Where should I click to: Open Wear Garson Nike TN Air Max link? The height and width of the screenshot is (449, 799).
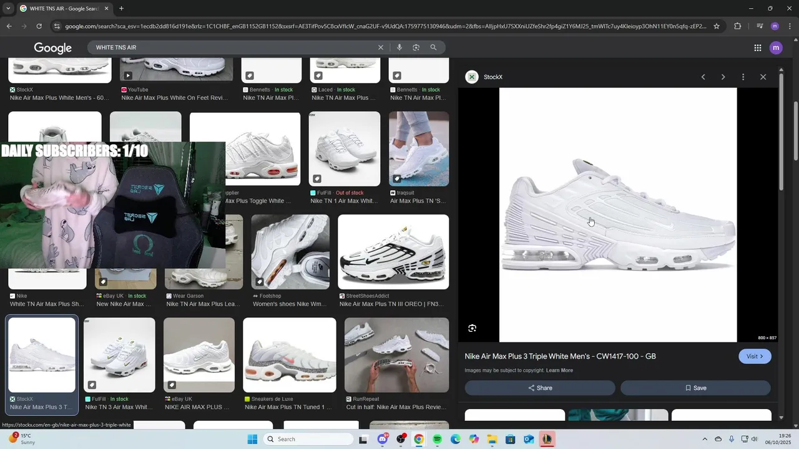tap(203, 304)
